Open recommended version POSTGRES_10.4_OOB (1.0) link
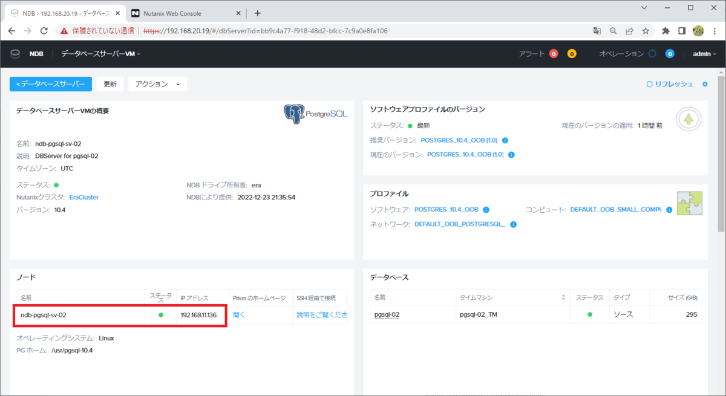Viewport: 726px width, 396px height. pos(459,140)
